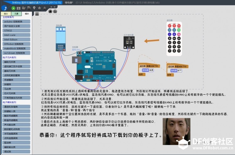The width and height of the screenshot is (235, 155).
Task: Click the 电子模块系列 section heading
Action: tap(9, 102)
